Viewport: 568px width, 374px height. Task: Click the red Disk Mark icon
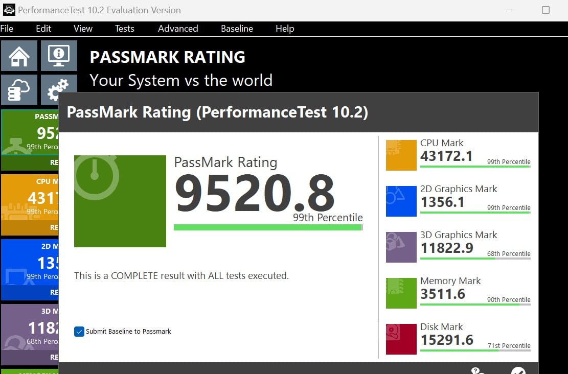click(x=401, y=339)
